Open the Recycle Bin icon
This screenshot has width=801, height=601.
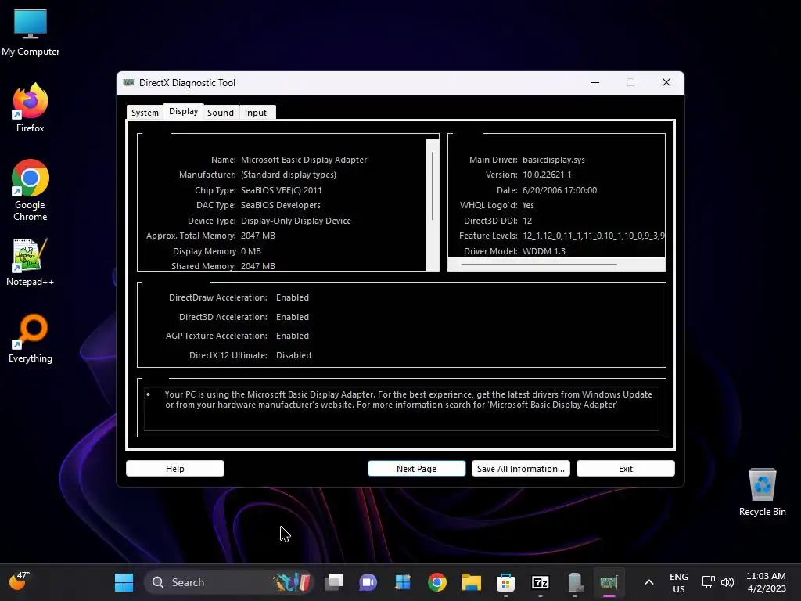click(x=762, y=492)
